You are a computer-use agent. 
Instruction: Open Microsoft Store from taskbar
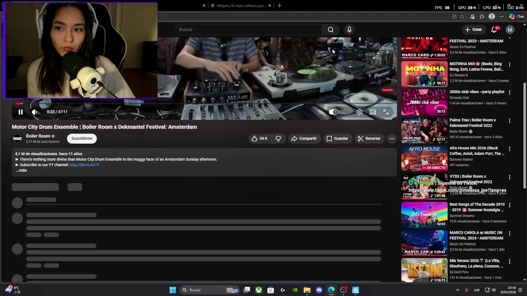[x=270, y=290]
